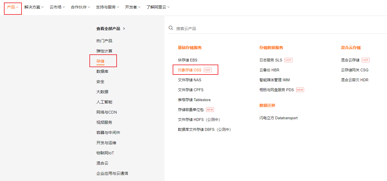Choose 人工智能 category
This screenshot has width=387, height=181.
click(104, 102)
